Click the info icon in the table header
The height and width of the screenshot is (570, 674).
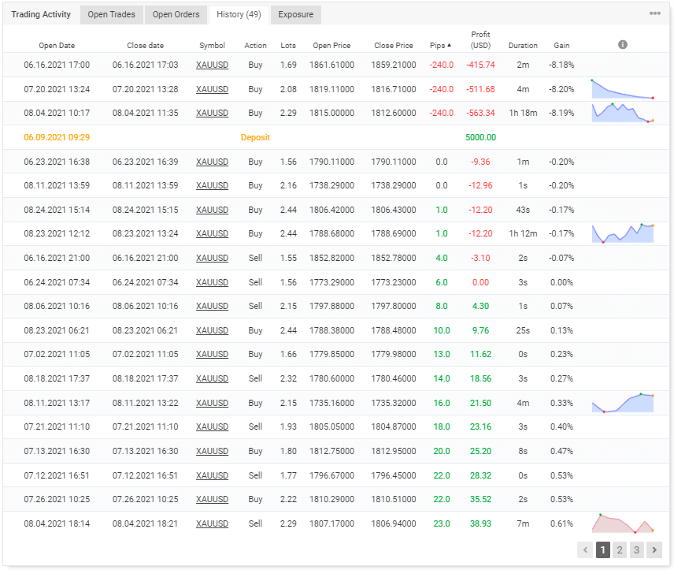622,45
